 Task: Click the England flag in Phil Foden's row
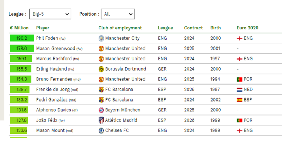(239, 39)
